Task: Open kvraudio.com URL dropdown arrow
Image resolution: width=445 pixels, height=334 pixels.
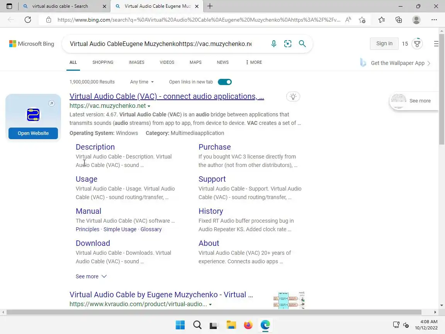Action: click(210, 305)
